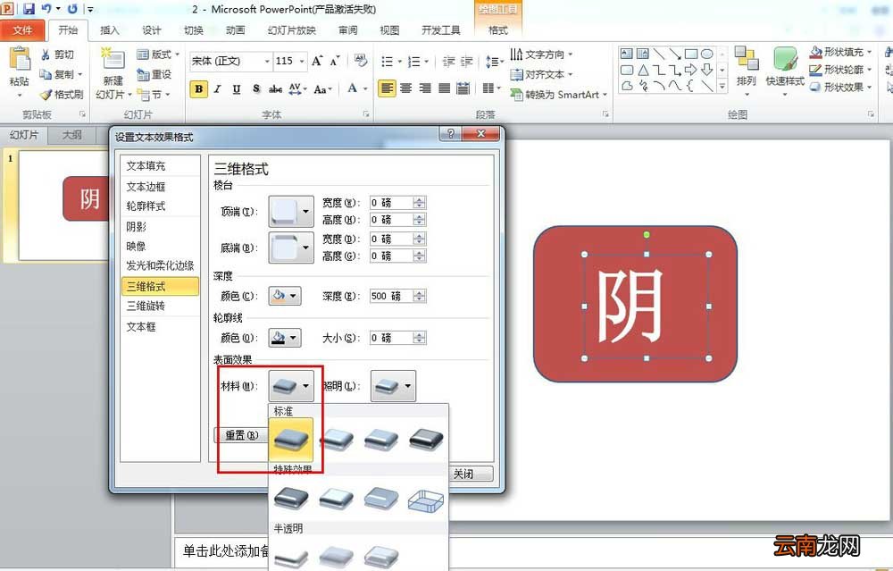Open the File (文件) tab
893x571 pixels.
[x=22, y=30]
